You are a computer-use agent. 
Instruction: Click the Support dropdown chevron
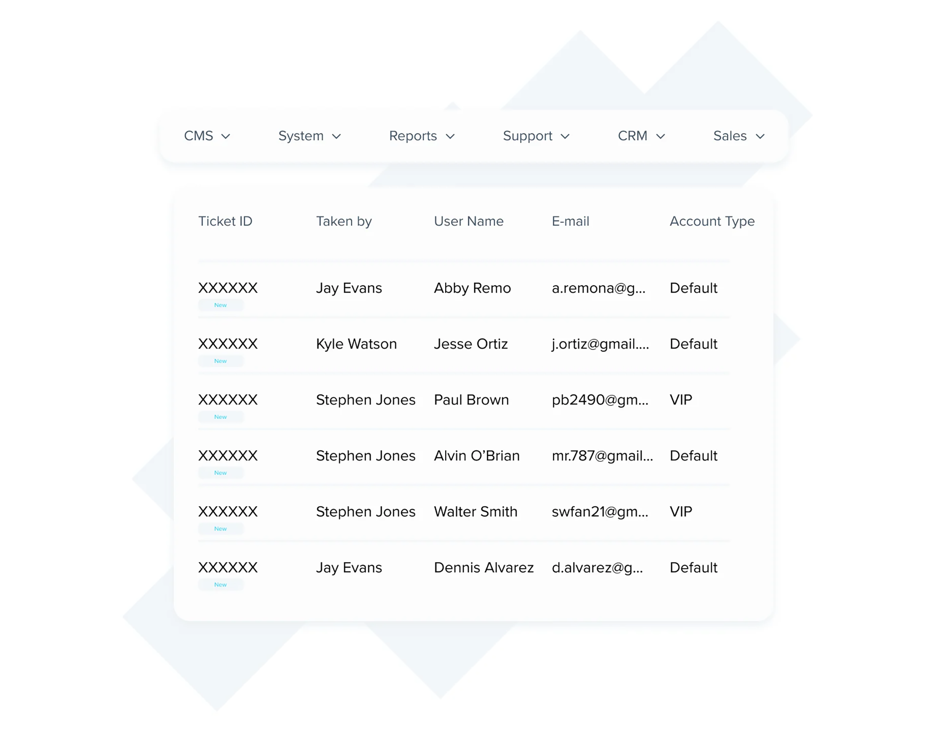click(x=565, y=136)
